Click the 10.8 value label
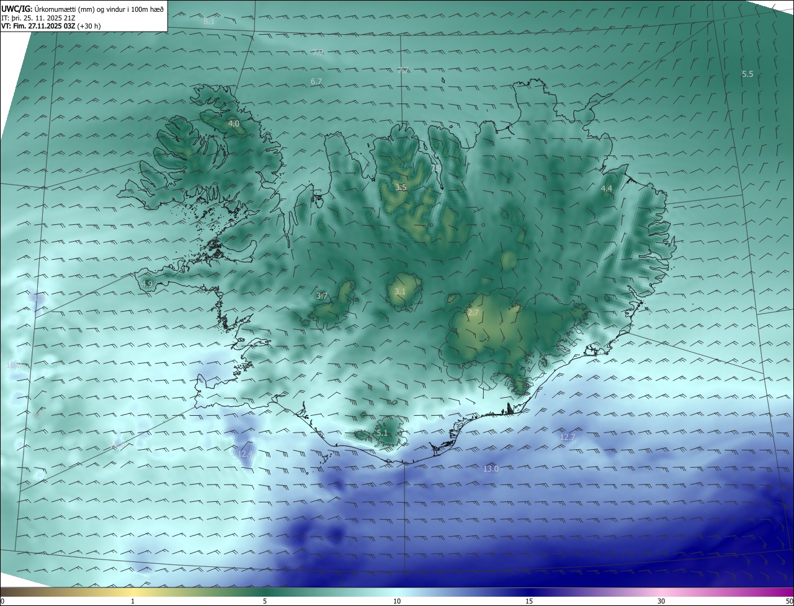The width and height of the screenshot is (794, 606). (15, 366)
